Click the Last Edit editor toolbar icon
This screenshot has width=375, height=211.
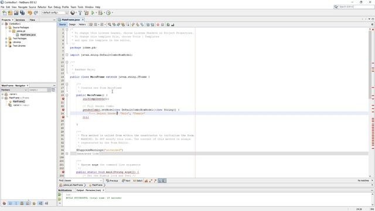click(91, 25)
